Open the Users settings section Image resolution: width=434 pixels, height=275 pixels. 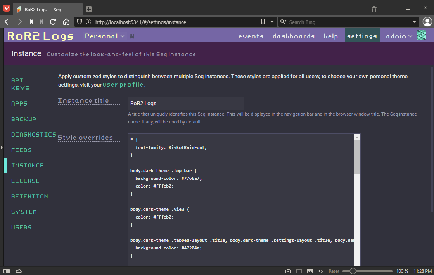pos(21,227)
